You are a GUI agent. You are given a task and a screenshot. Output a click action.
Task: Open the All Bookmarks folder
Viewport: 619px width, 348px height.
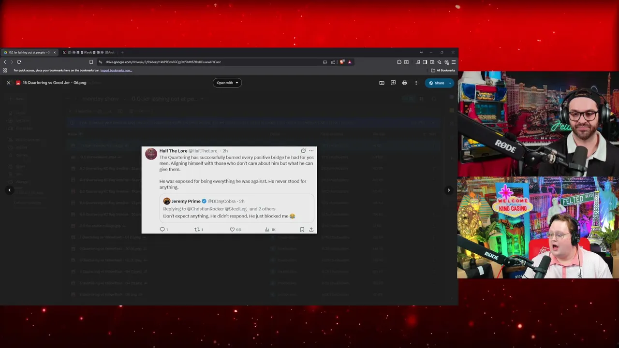pyautogui.click(x=443, y=70)
